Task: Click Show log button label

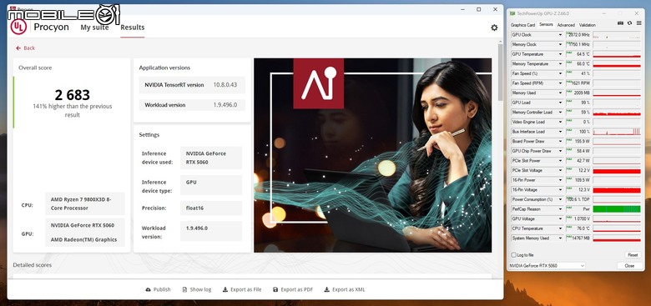Action: (x=200, y=289)
